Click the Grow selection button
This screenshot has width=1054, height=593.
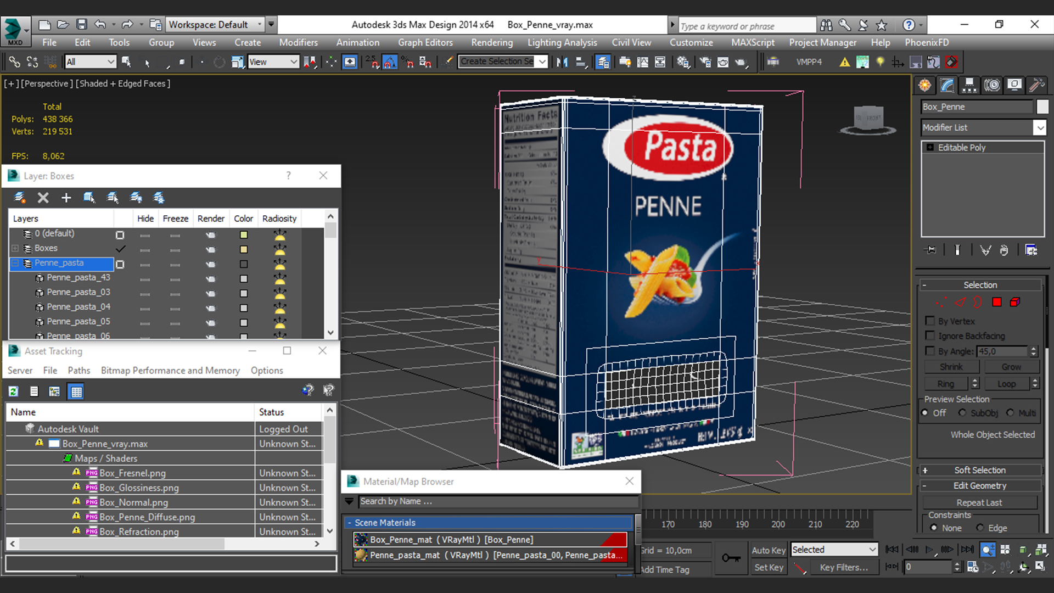1011,367
